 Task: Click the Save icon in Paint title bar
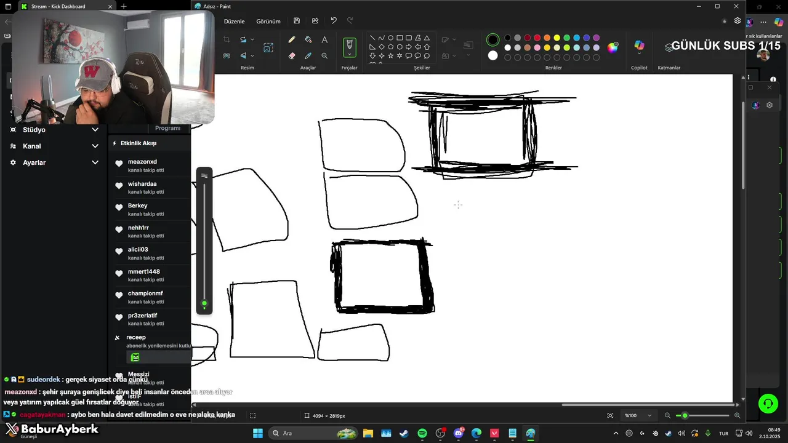(297, 21)
